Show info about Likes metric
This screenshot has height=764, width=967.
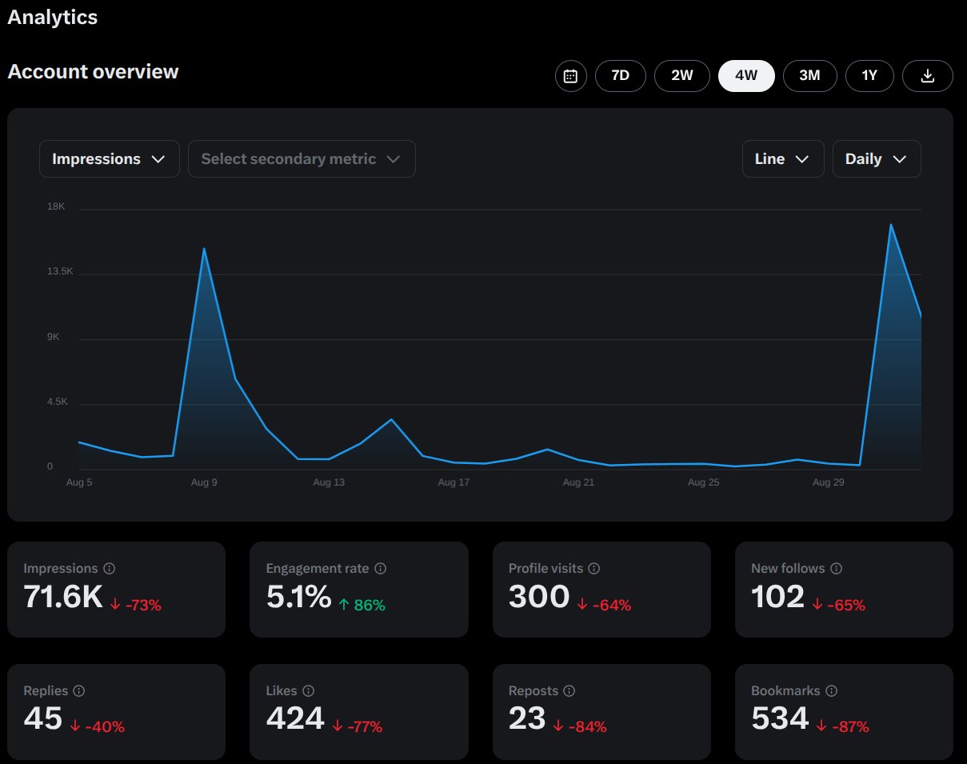(x=309, y=691)
